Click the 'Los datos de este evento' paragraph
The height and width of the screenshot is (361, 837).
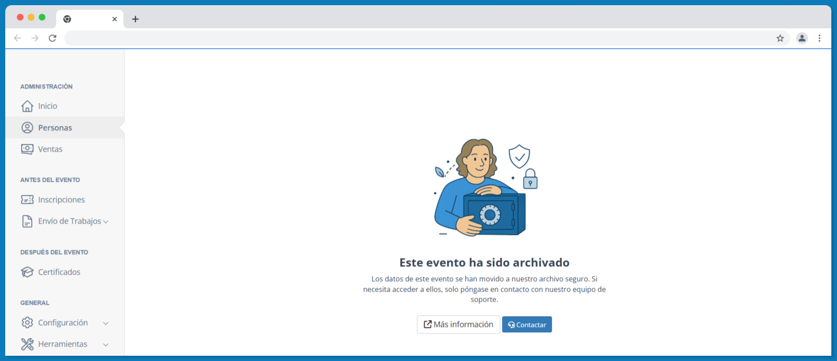coord(484,289)
